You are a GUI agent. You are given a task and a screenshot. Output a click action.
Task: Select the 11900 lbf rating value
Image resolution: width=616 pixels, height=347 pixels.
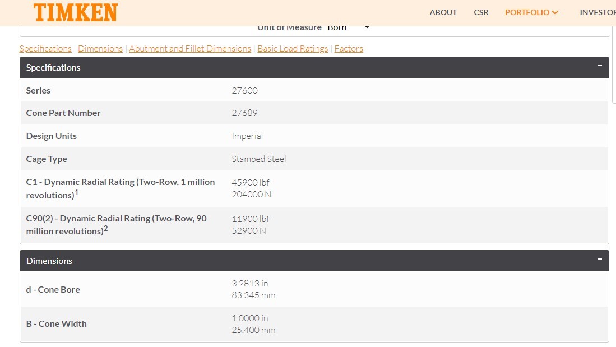[x=251, y=219]
